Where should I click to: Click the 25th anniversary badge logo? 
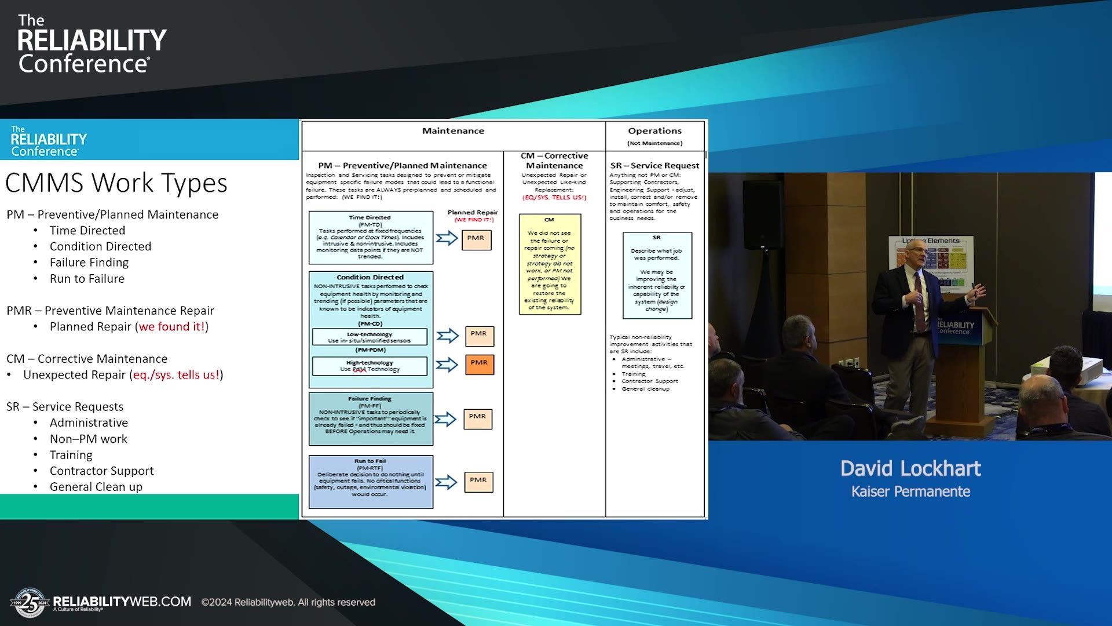click(30, 604)
